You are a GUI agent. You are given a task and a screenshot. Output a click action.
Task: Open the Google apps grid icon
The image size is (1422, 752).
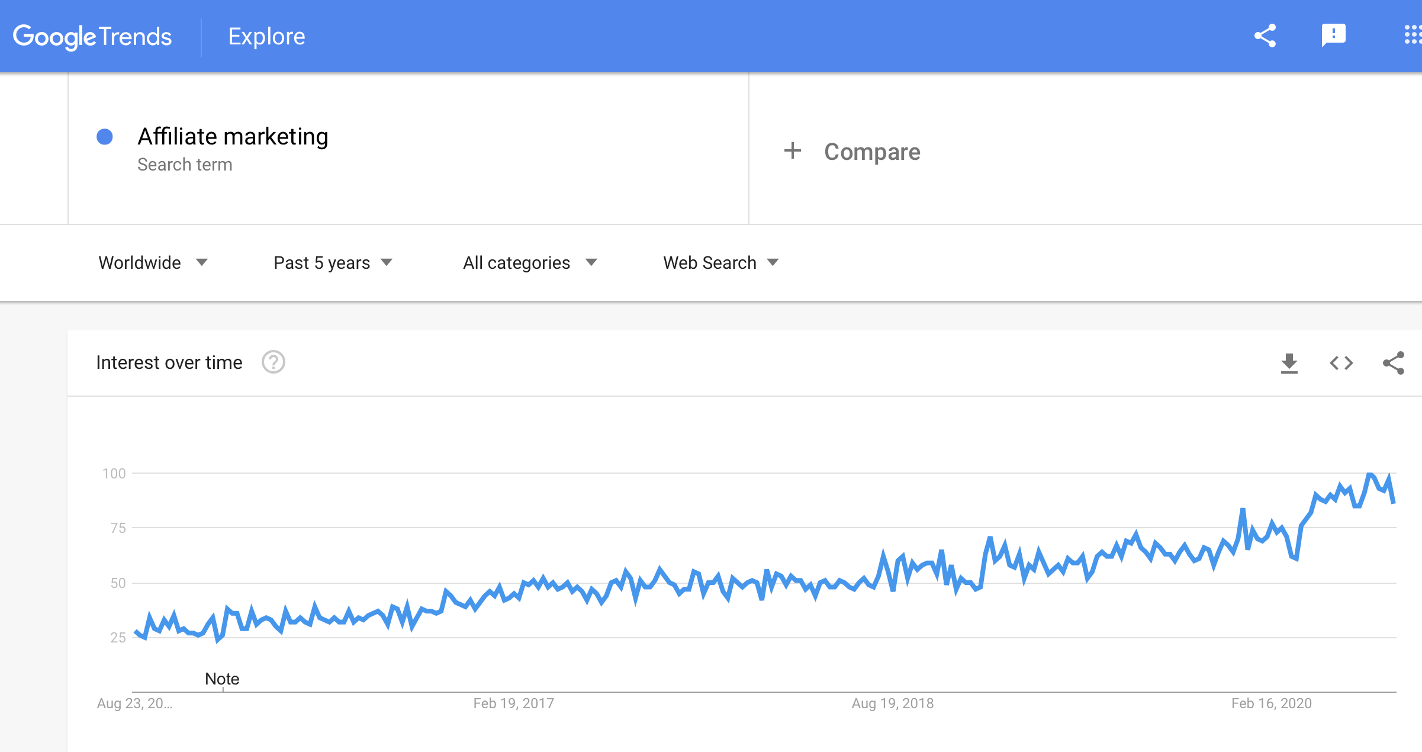click(1413, 35)
